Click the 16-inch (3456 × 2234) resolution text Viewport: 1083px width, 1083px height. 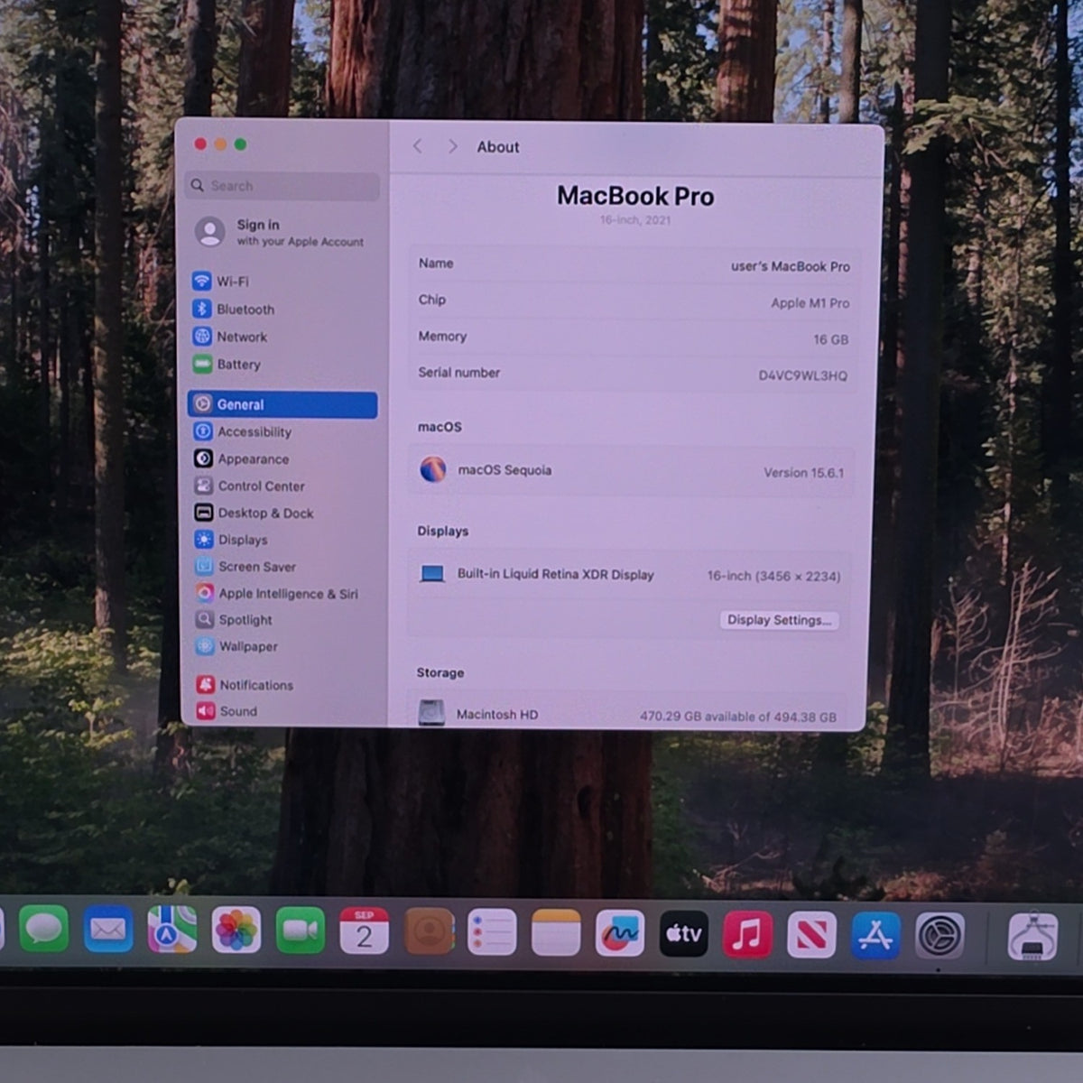pos(773,576)
